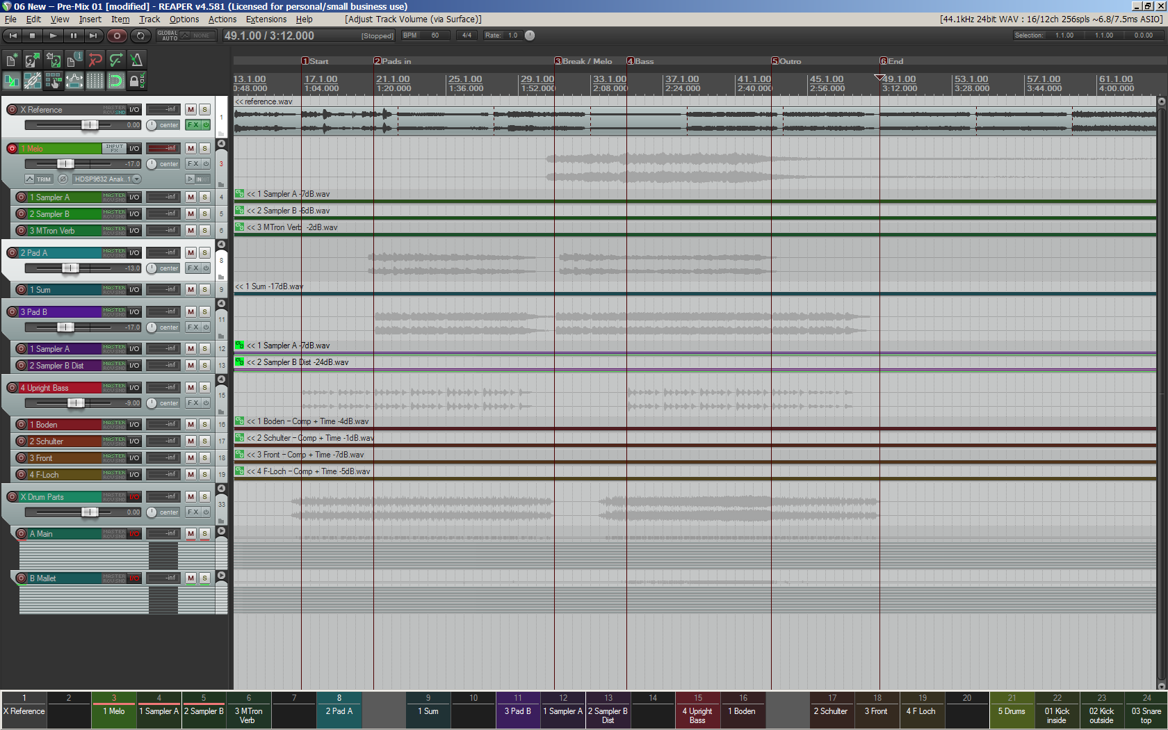
Task: Solo the 3 Pad B track
Action: click(x=204, y=311)
